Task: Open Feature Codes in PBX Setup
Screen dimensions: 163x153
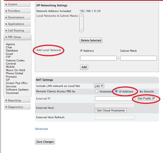Action: [x=15, y=61]
